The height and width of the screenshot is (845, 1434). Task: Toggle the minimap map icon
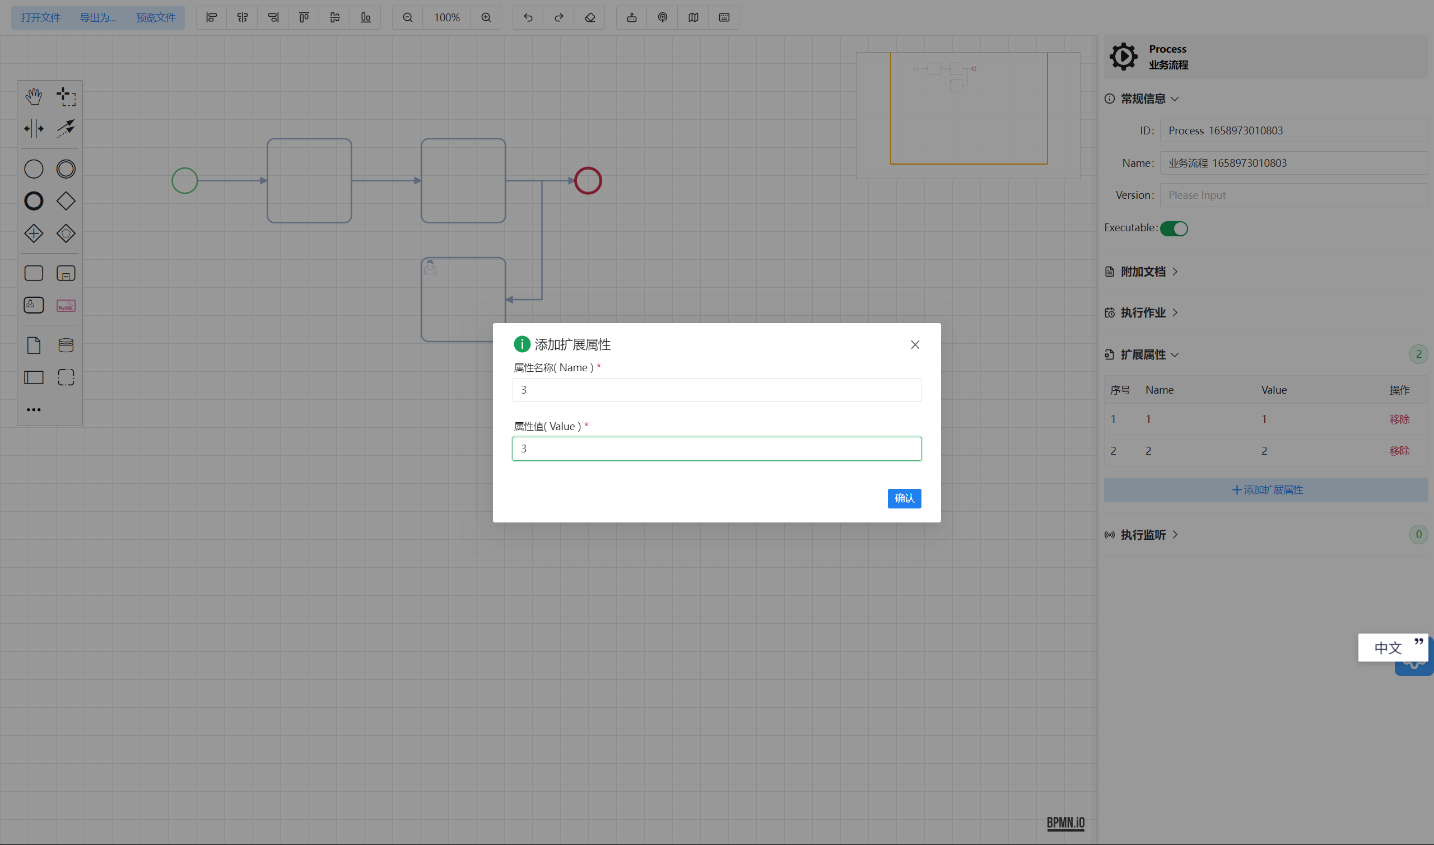[x=693, y=18]
